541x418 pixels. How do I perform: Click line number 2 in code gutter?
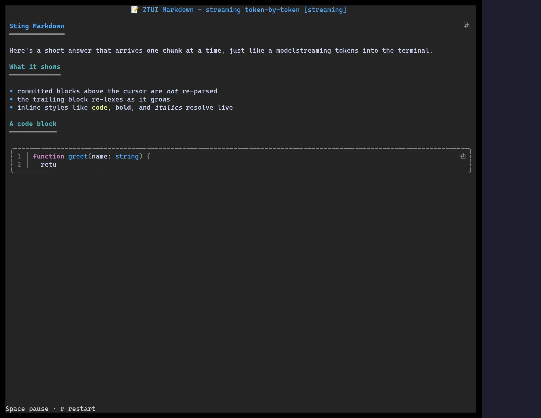point(19,164)
